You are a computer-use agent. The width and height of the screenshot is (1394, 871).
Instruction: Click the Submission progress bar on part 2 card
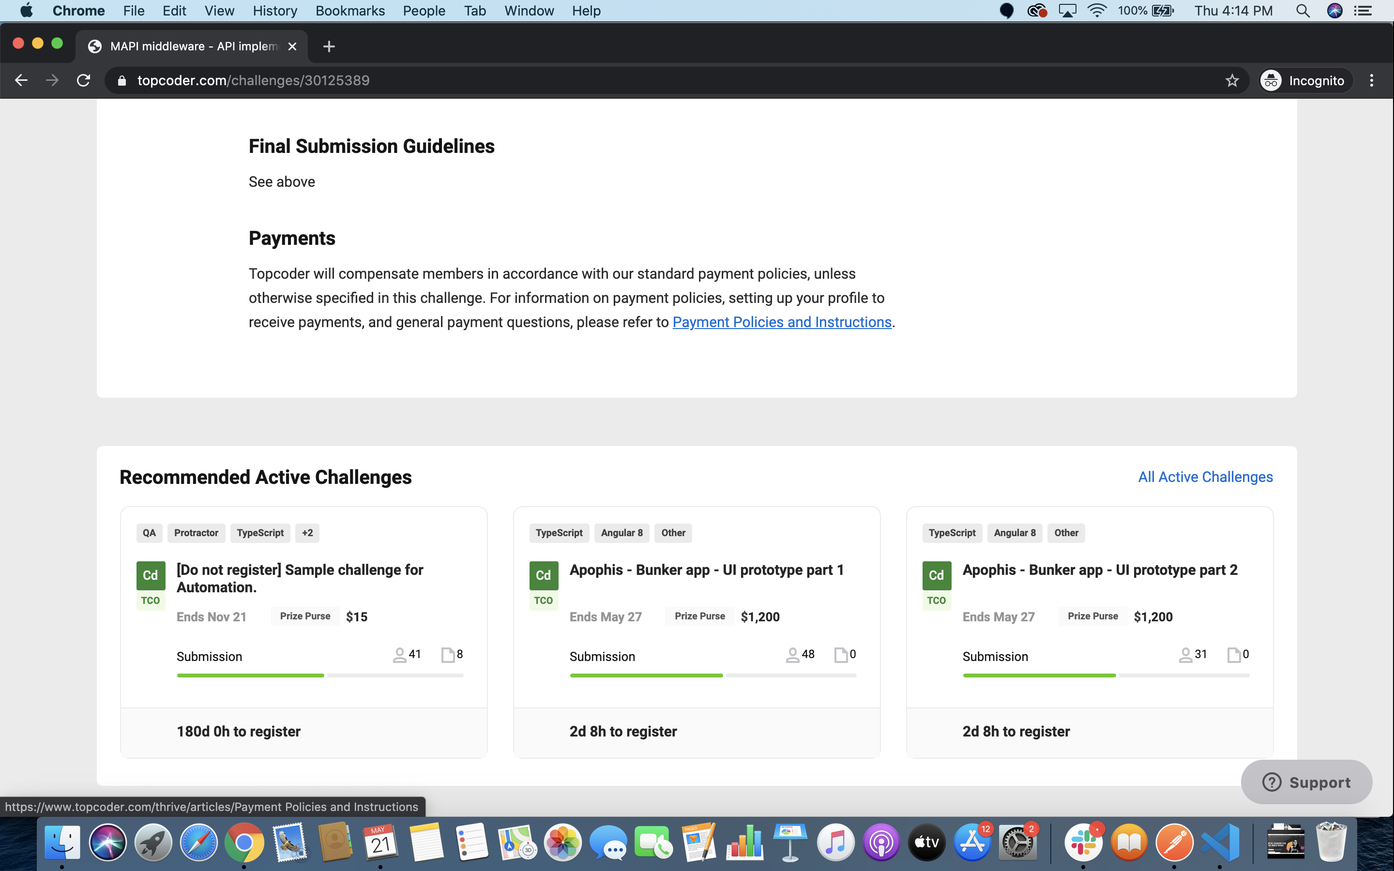[1106, 675]
